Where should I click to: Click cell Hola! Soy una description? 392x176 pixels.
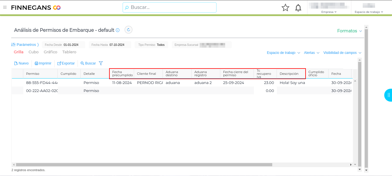291,83
